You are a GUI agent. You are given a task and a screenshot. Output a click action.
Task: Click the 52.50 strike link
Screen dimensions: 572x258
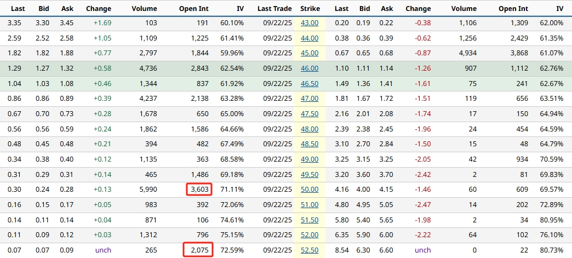pos(309,250)
